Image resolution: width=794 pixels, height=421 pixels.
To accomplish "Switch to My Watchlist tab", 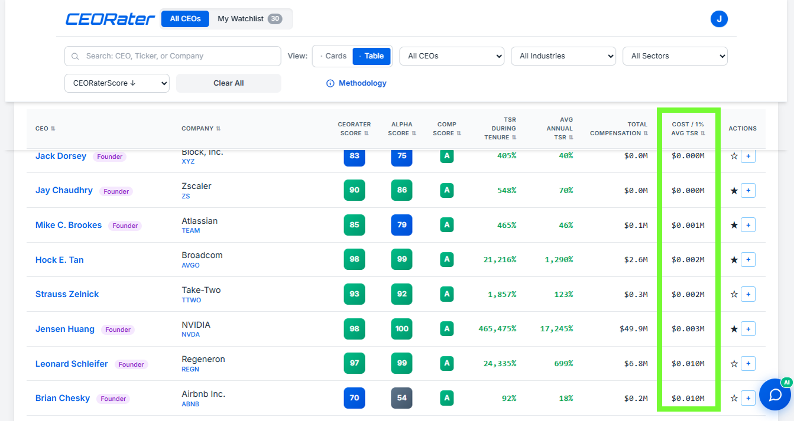I will (250, 19).
